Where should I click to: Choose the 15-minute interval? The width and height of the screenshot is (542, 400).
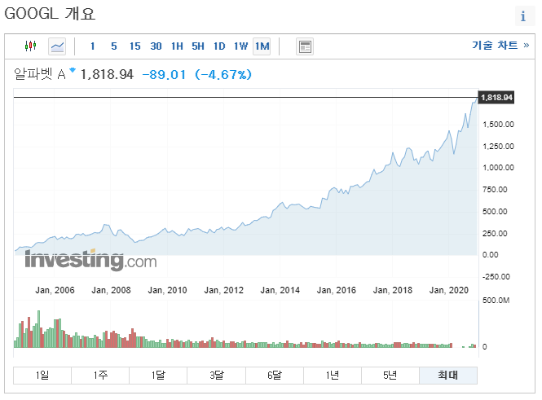click(x=134, y=46)
